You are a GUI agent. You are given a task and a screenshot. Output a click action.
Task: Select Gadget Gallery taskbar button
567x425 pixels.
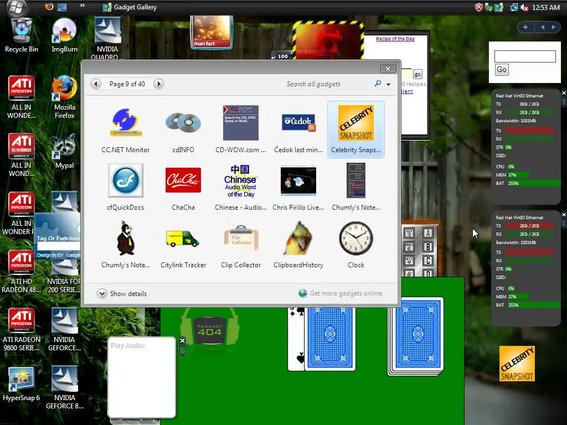click(130, 7)
